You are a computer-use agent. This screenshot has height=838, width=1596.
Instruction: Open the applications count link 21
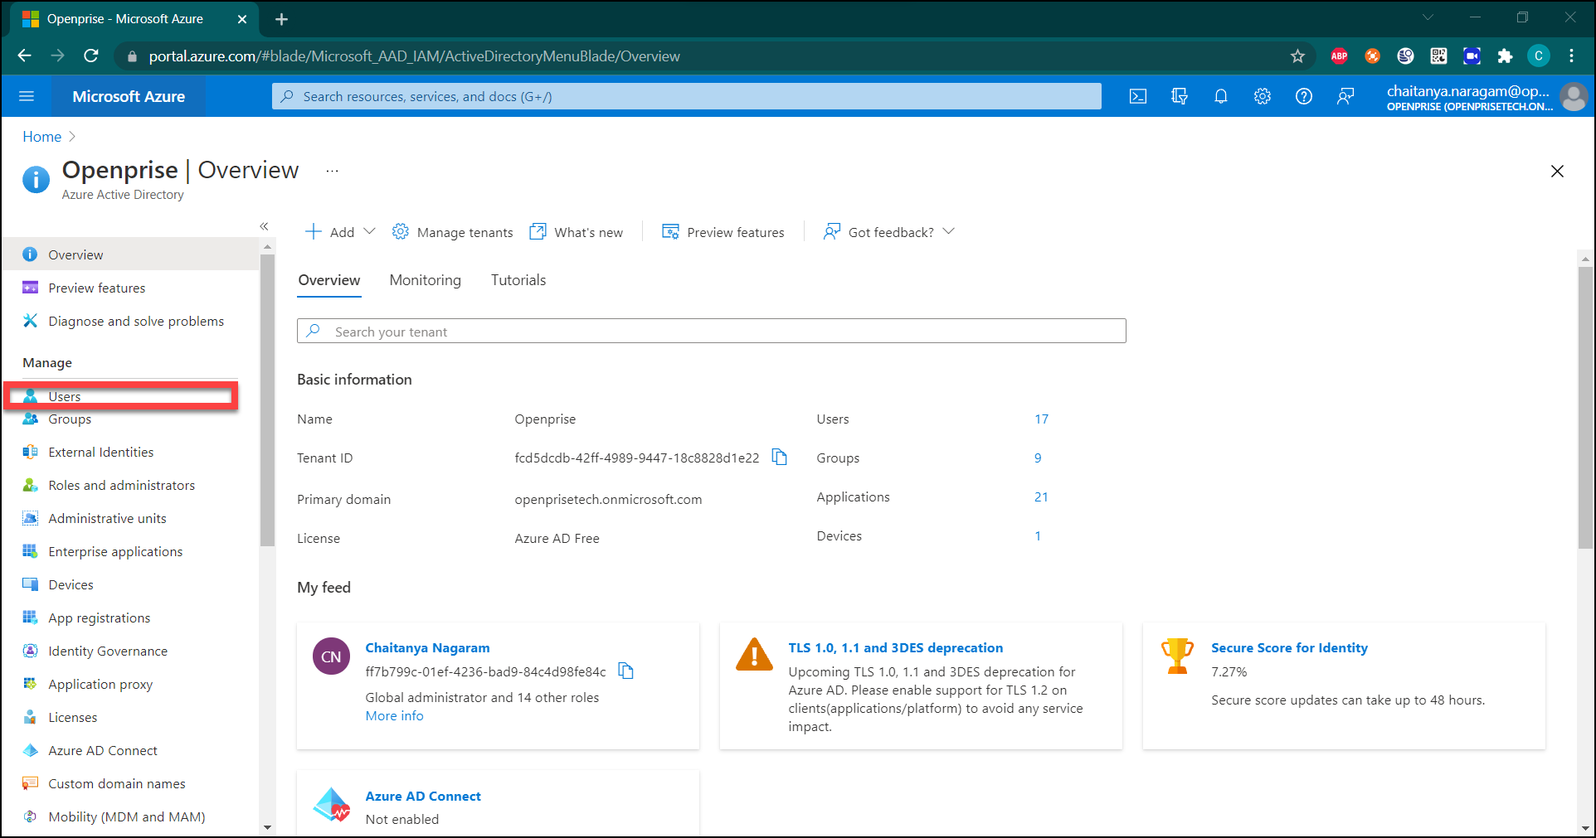pos(1041,497)
